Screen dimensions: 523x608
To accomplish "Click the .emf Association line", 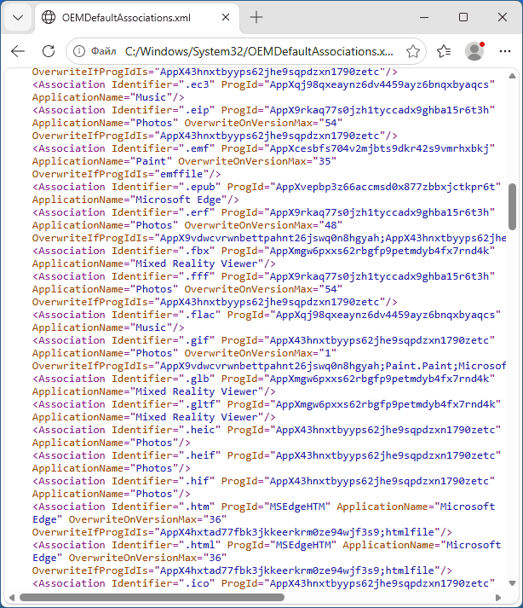I will pos(263,148).
